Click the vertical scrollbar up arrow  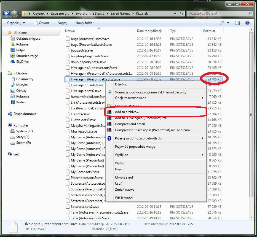click(x=251, y=30)
